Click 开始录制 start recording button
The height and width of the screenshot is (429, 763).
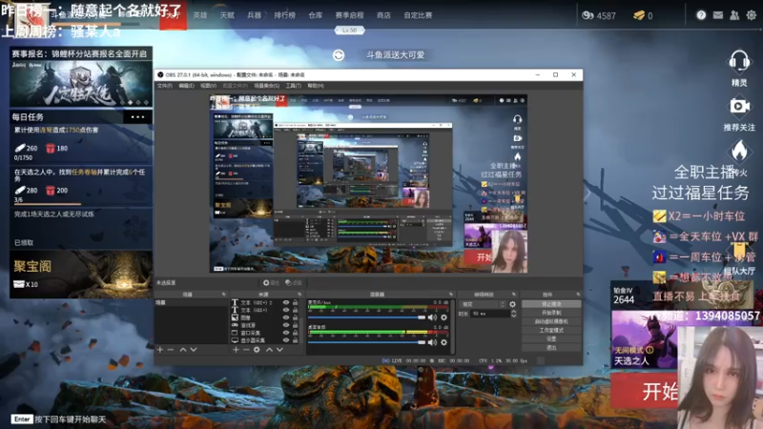(551, 313)
